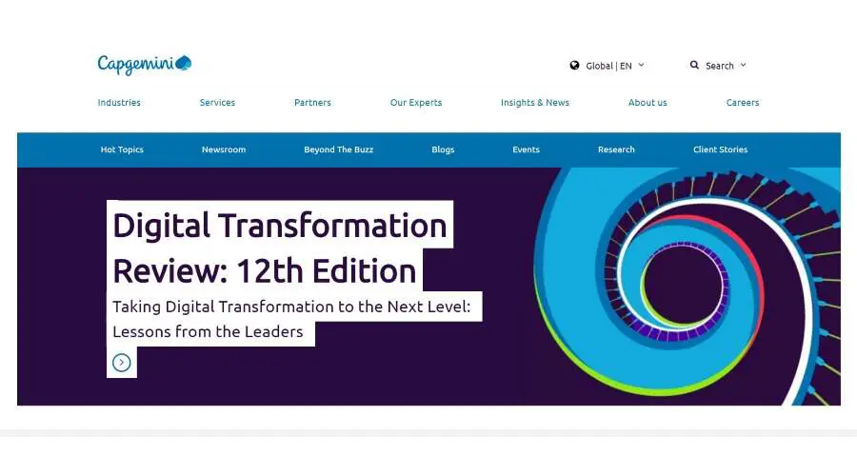Click the magnifying glass search icon
This screenshot has height=476, width=857.
695,66
